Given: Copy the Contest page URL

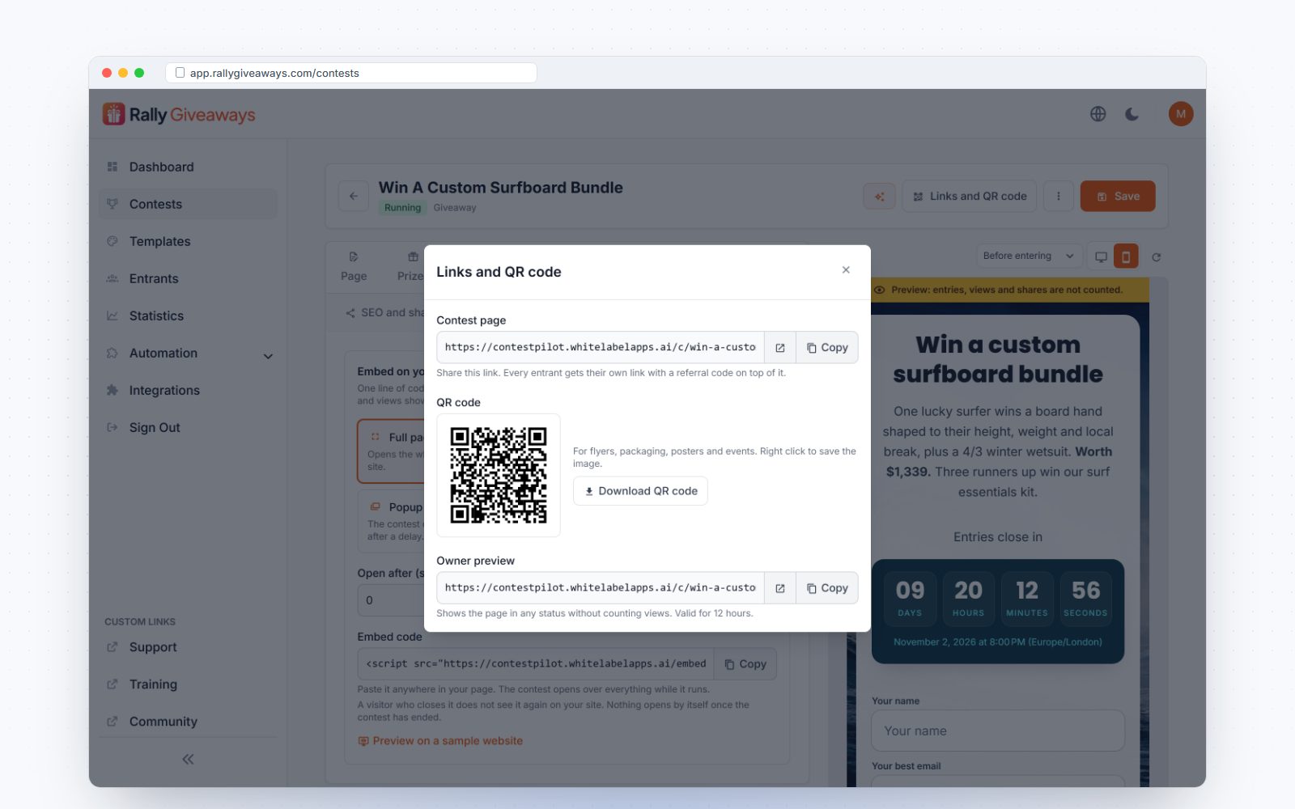Looking at the screenshot, I should (x=827, y=348).
